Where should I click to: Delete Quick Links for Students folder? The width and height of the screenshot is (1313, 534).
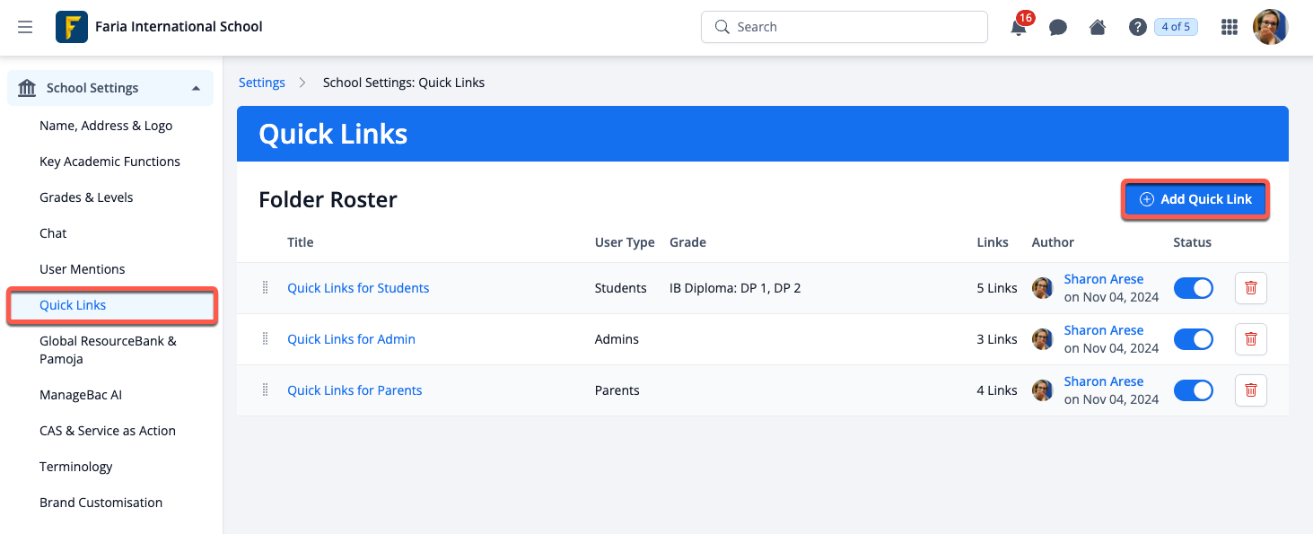(1250, 288)
